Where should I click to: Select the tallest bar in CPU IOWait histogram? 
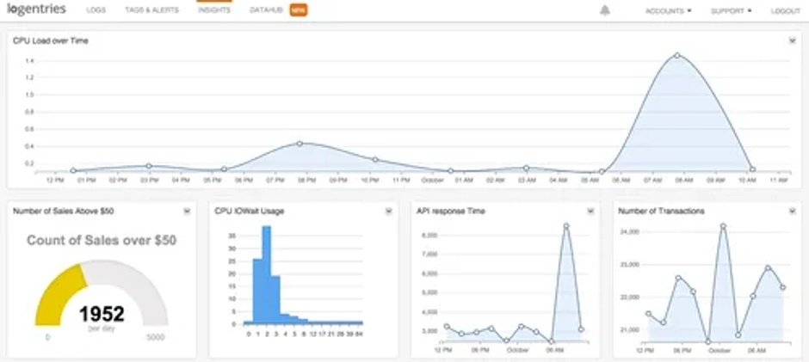267,275
